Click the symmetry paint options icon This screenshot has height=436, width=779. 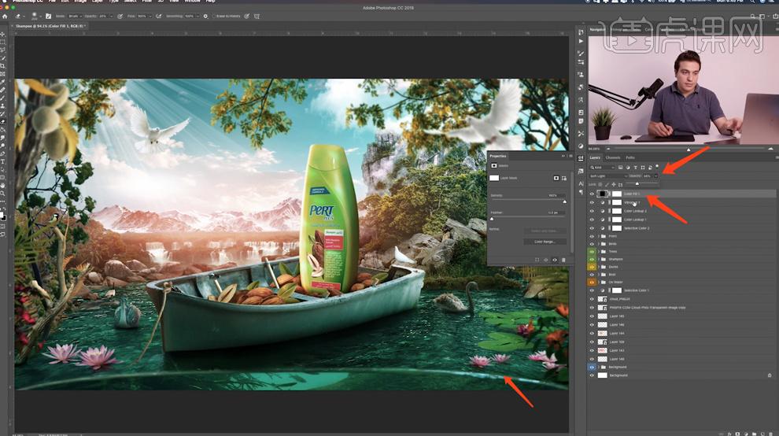click(257, 17)
